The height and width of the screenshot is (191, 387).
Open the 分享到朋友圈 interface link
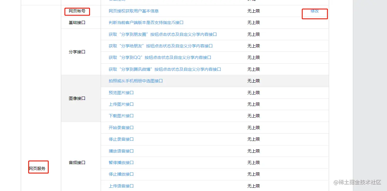coord(163,34)
